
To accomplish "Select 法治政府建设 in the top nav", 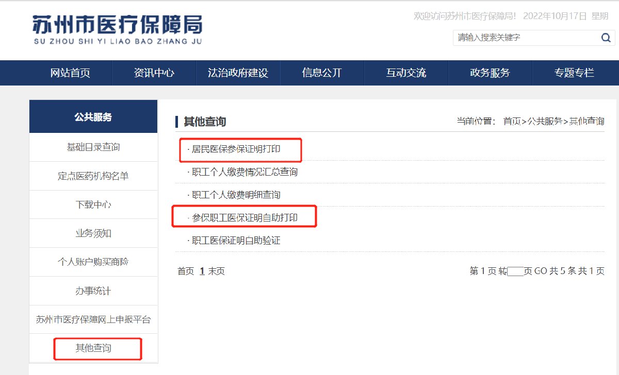I will 238,73.
